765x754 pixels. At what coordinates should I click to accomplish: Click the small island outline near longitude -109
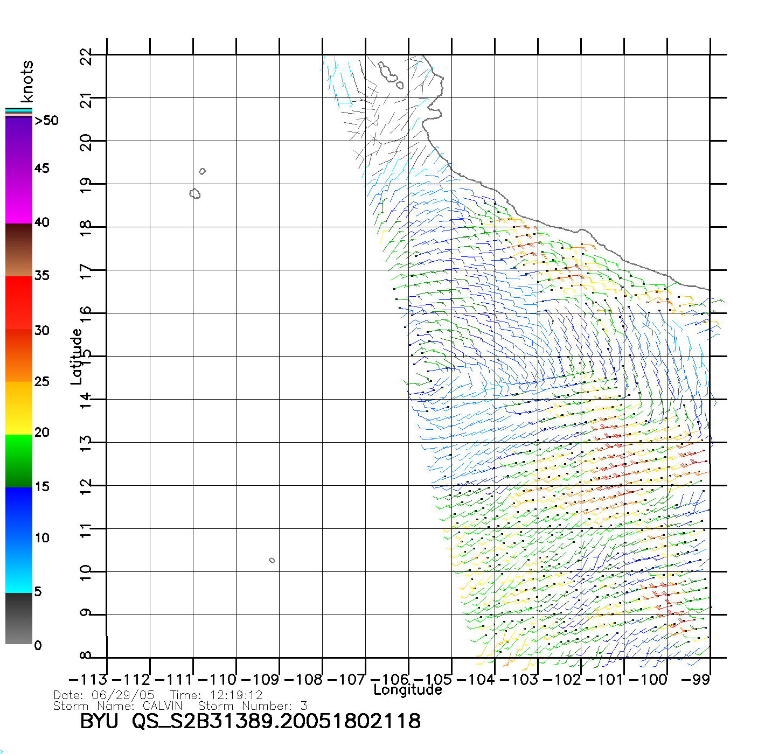pyautogui.click(x=272, y=561)
